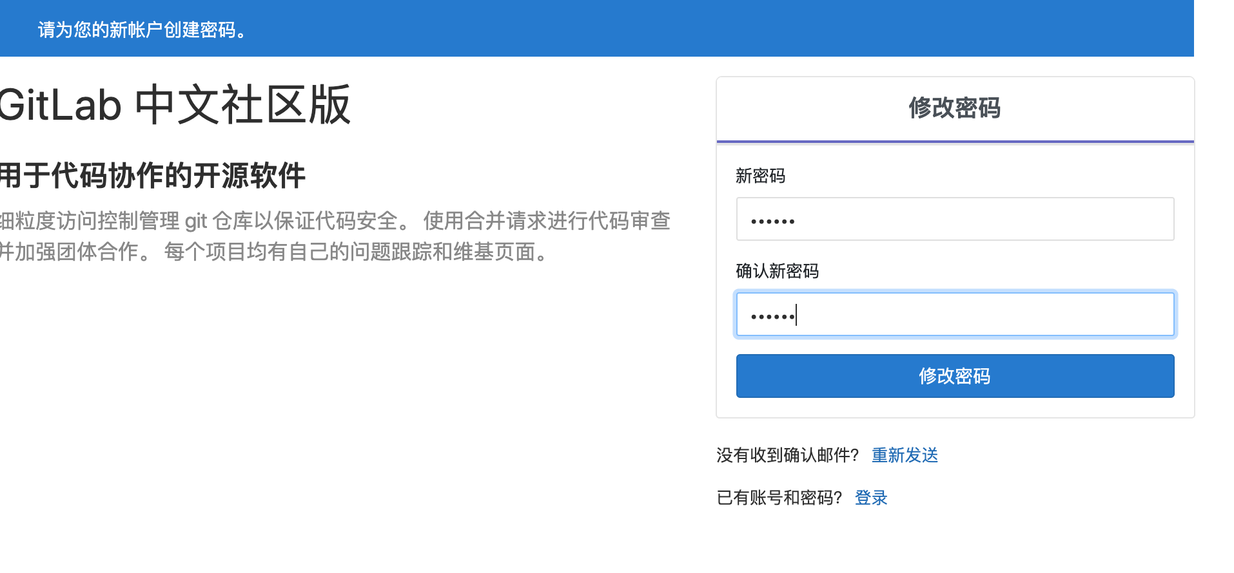The height and width of the screenshot is (573, 1234).
Task: Click the 新密码 field label
Action: tap(760, 176)
